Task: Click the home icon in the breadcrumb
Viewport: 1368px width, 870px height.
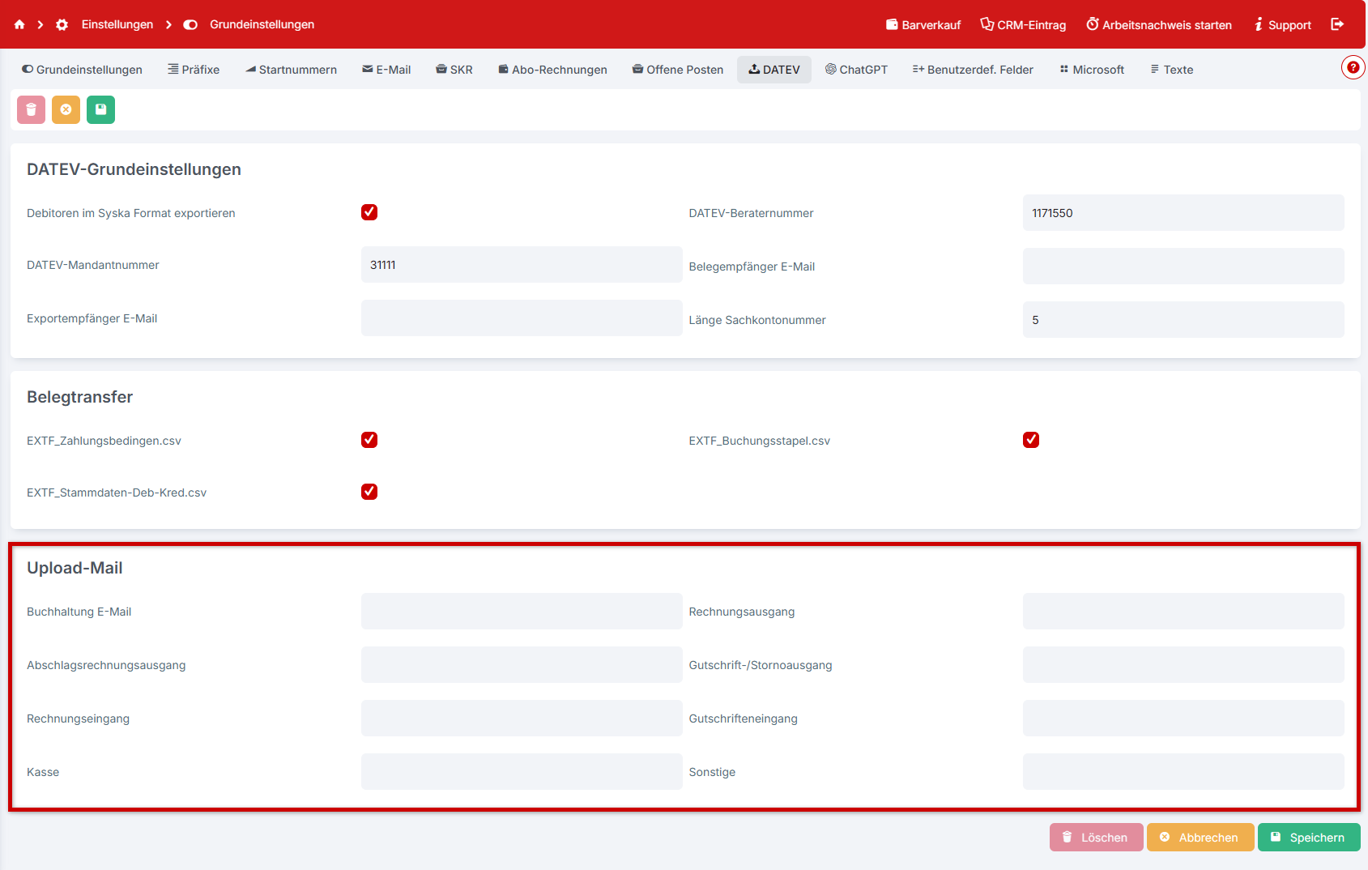Action: coord(19,24)
